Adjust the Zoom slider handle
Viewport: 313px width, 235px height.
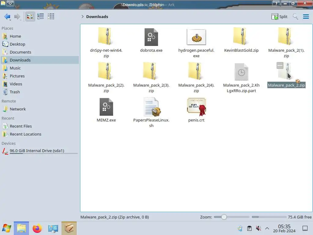(x=224, y=217)
